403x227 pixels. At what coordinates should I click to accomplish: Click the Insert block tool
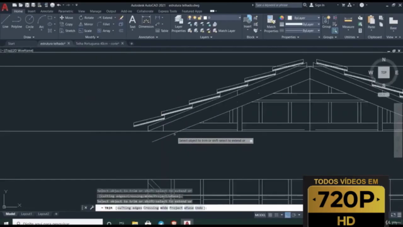click(x=247, y=21)
